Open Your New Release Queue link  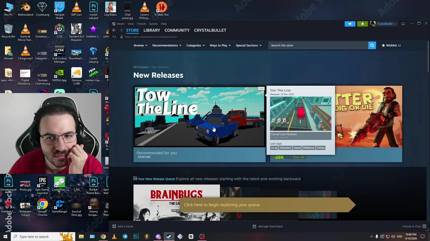(156, 179)
